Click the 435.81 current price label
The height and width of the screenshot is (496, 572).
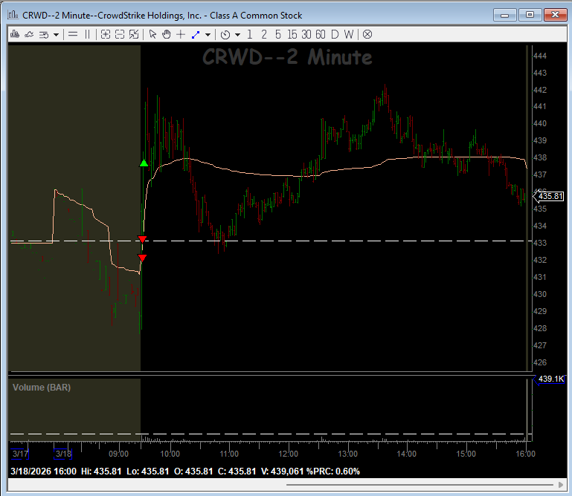[x=548, y=196]
